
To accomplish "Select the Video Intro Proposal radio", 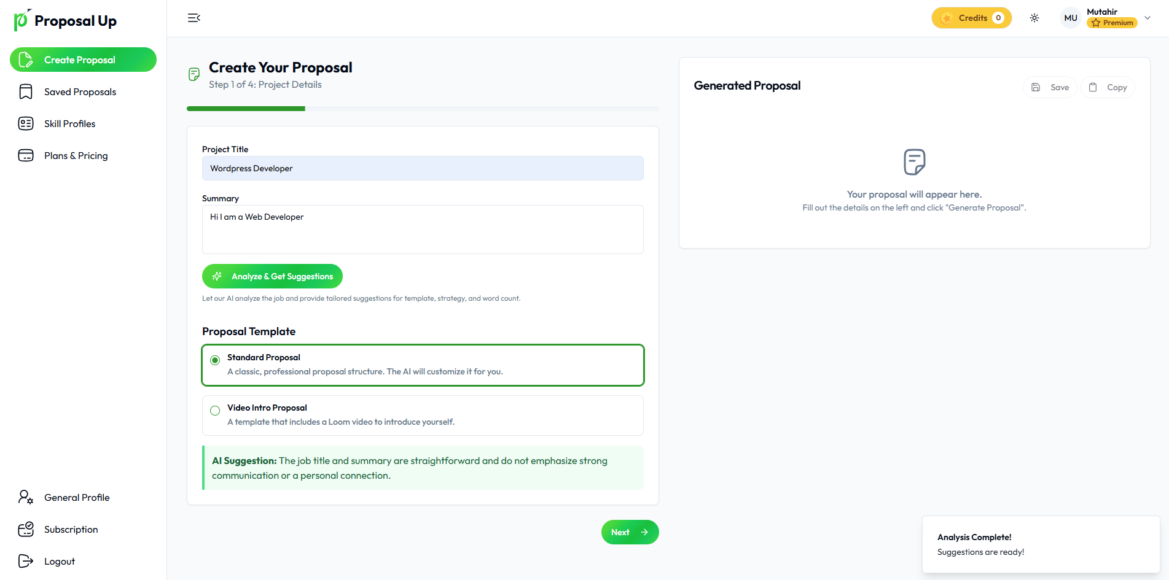I will click(215, 411).
